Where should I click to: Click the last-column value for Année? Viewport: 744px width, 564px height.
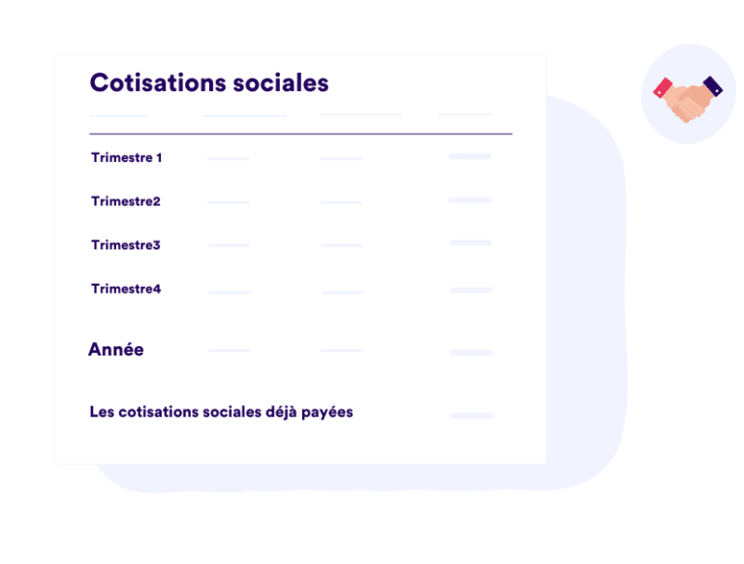click(x=471, y=353)
